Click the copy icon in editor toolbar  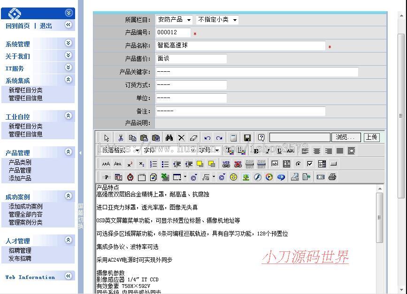point(132,138)
